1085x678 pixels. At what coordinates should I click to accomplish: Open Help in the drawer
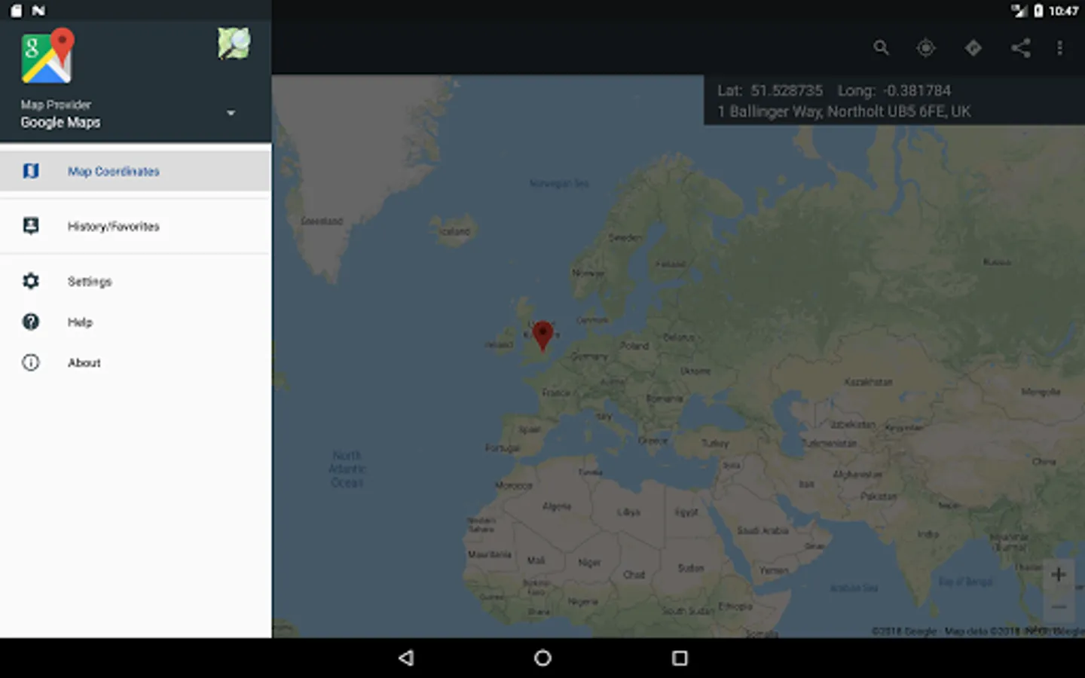tap(136, 322)
